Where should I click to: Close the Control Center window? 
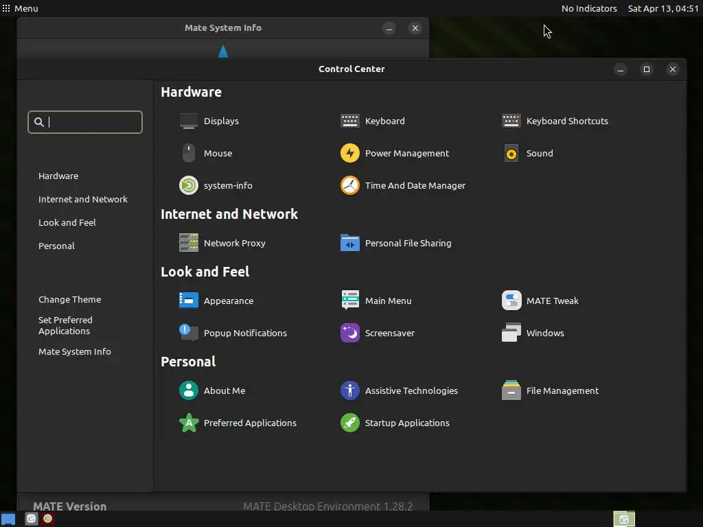(673, 69)
